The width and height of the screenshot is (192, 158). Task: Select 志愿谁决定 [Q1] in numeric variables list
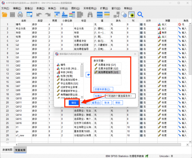click(x=107, y=65)
